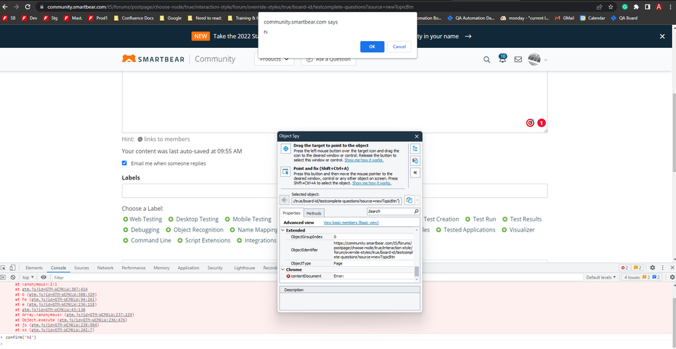Collapse the Chrome properties group
The height and width of the screenshot is (349, 676).
coord(283,269)
